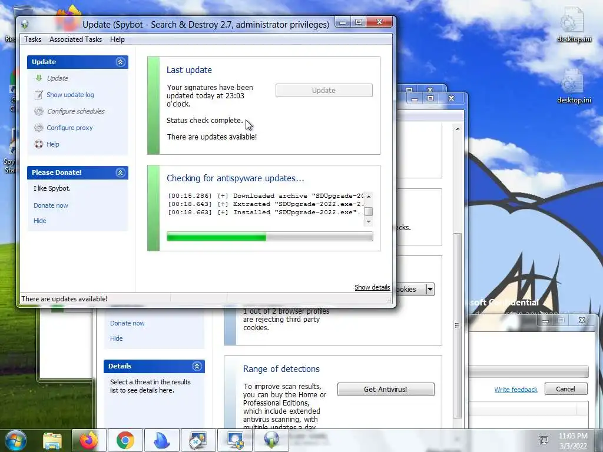Click the 'Range of detections' heading

[281, 369]
